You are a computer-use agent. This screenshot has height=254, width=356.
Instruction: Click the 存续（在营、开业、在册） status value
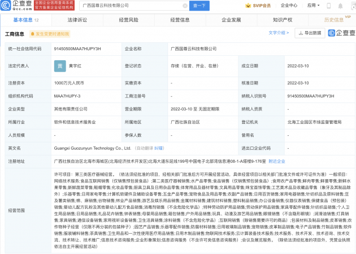(x=194, y=66)
